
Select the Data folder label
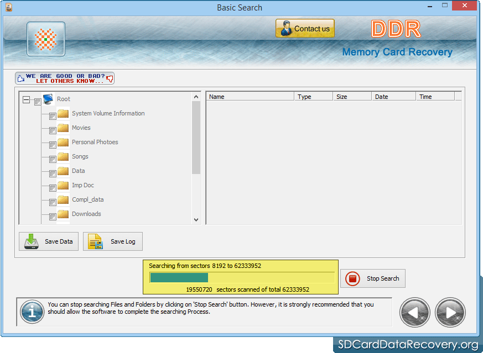[x=78, y=171]
